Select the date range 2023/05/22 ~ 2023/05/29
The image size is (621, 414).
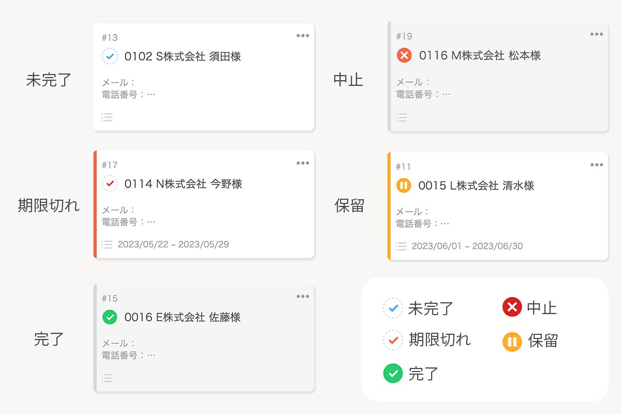(x=173, y=244)
